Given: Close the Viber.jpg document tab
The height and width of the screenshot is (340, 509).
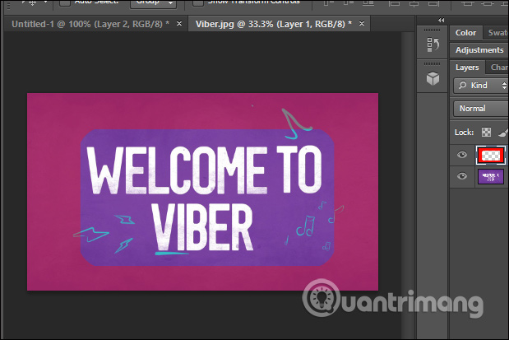Looking at the screenshot, I should tap(362, 24).
